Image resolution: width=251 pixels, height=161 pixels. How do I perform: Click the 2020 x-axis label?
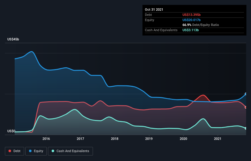click(183, 139)
